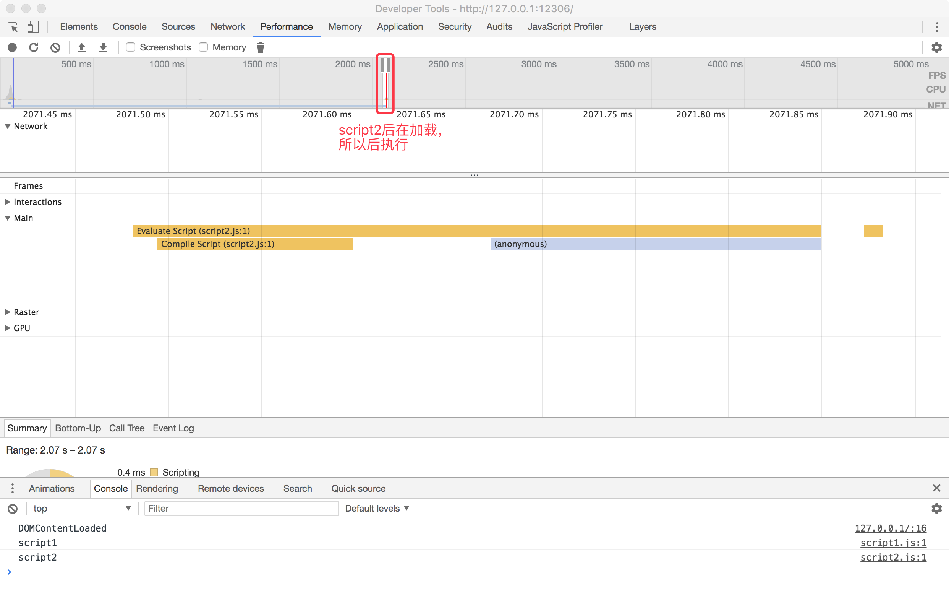The height and width of the screenshot is (595, 949).
Task: Toggle the device toolbar icon
Action: click(33, 27)
